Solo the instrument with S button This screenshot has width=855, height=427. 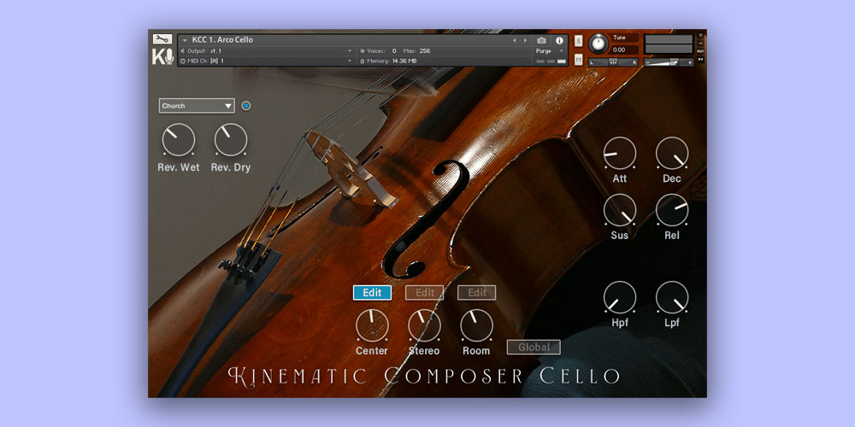coord(579,40)
